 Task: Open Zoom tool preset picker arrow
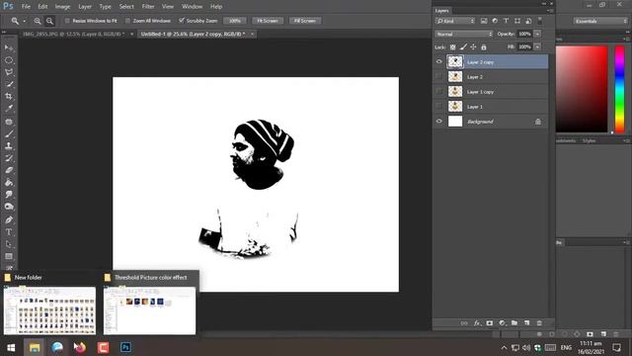tap(24, 21)
